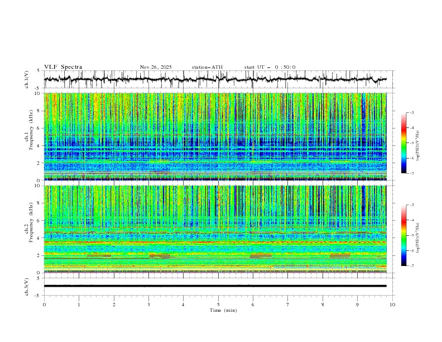This screenshot has width=442, height=342.
Task: Click the "ch.3(V)" waveform axis label
Action: [27, 287]
